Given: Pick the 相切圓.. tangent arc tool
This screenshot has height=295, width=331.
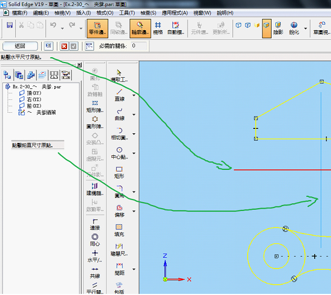Looking at the screenshot, I should tap(120, 134).
